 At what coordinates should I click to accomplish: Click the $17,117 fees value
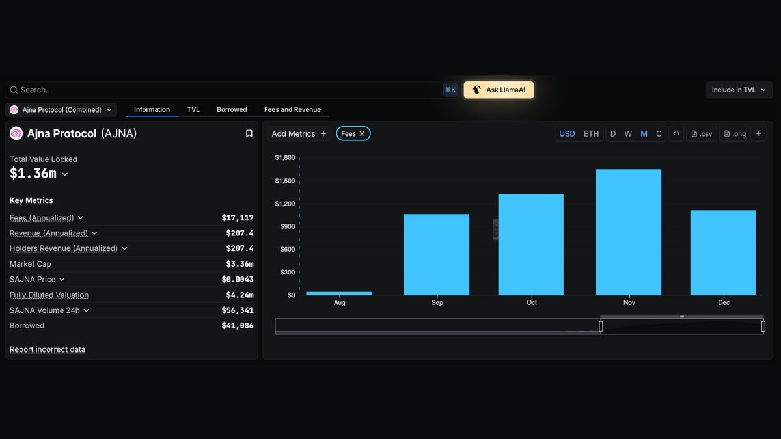pos(238,218)
